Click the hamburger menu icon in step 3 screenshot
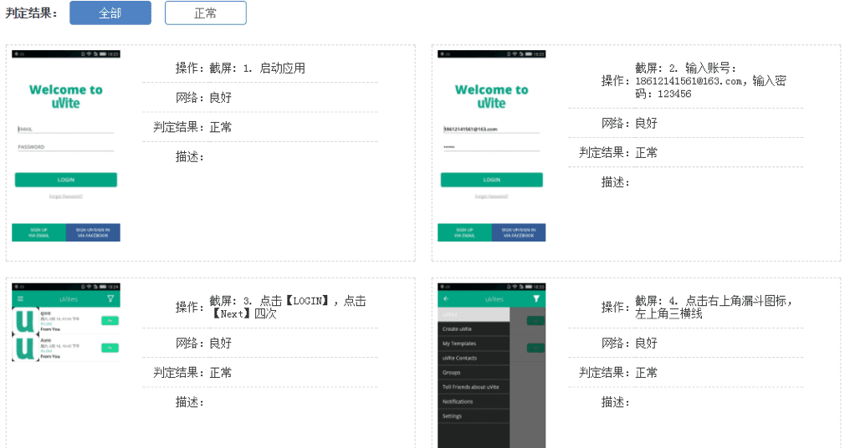The height and width of the screenshot is (448, 850). click(x=21, y=299)
